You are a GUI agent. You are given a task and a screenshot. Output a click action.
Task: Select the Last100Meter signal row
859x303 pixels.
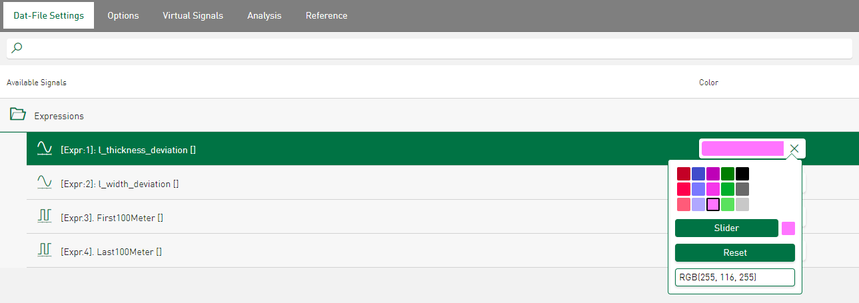(333, 251)
